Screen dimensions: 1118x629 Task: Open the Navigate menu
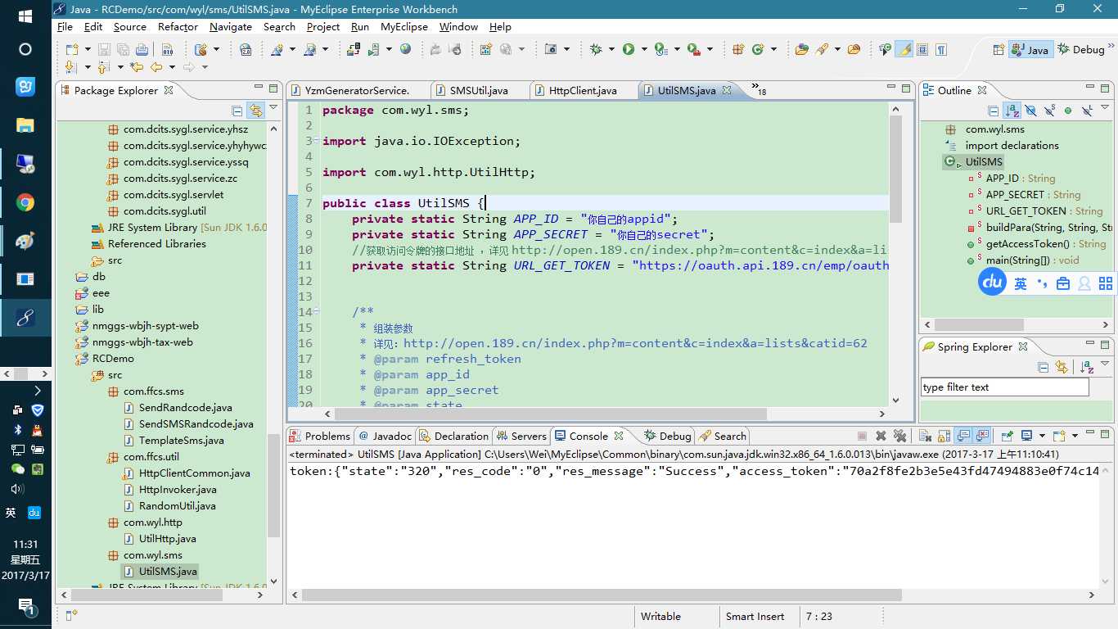click(231, 27)
